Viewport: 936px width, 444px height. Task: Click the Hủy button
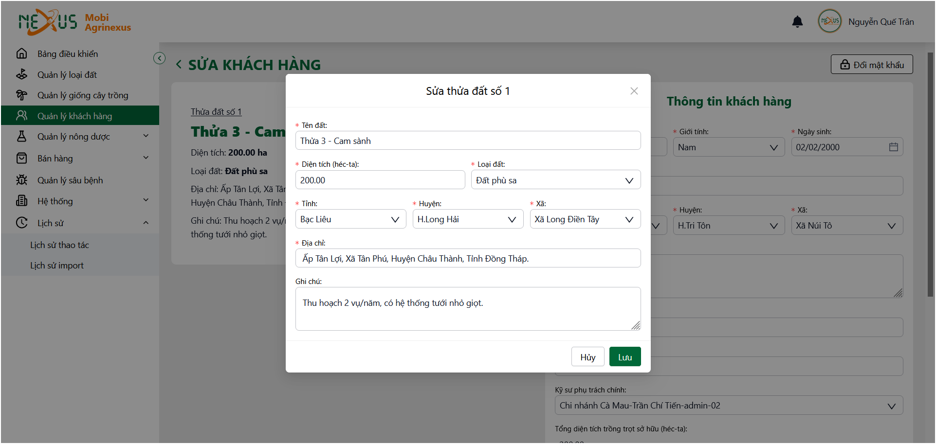coord(587,357)
